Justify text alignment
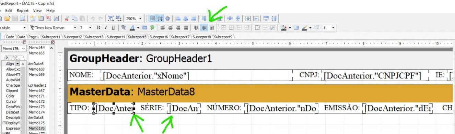This screenshot has height=134, width=455. 186,28
